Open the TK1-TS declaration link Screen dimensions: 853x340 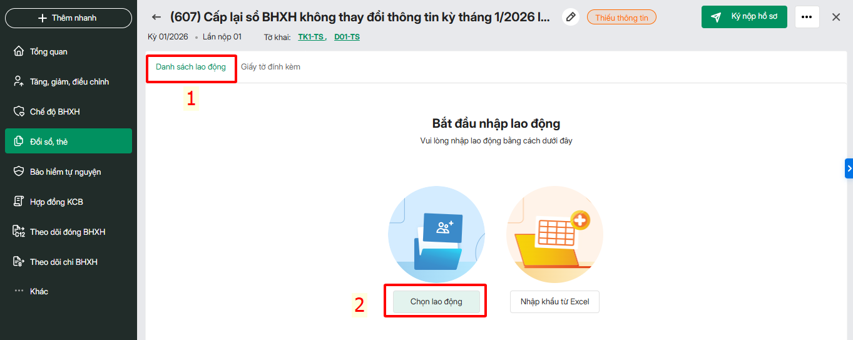tap(312, 37)
